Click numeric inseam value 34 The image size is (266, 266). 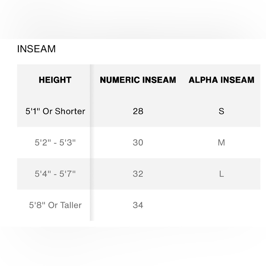pos(138,205)
